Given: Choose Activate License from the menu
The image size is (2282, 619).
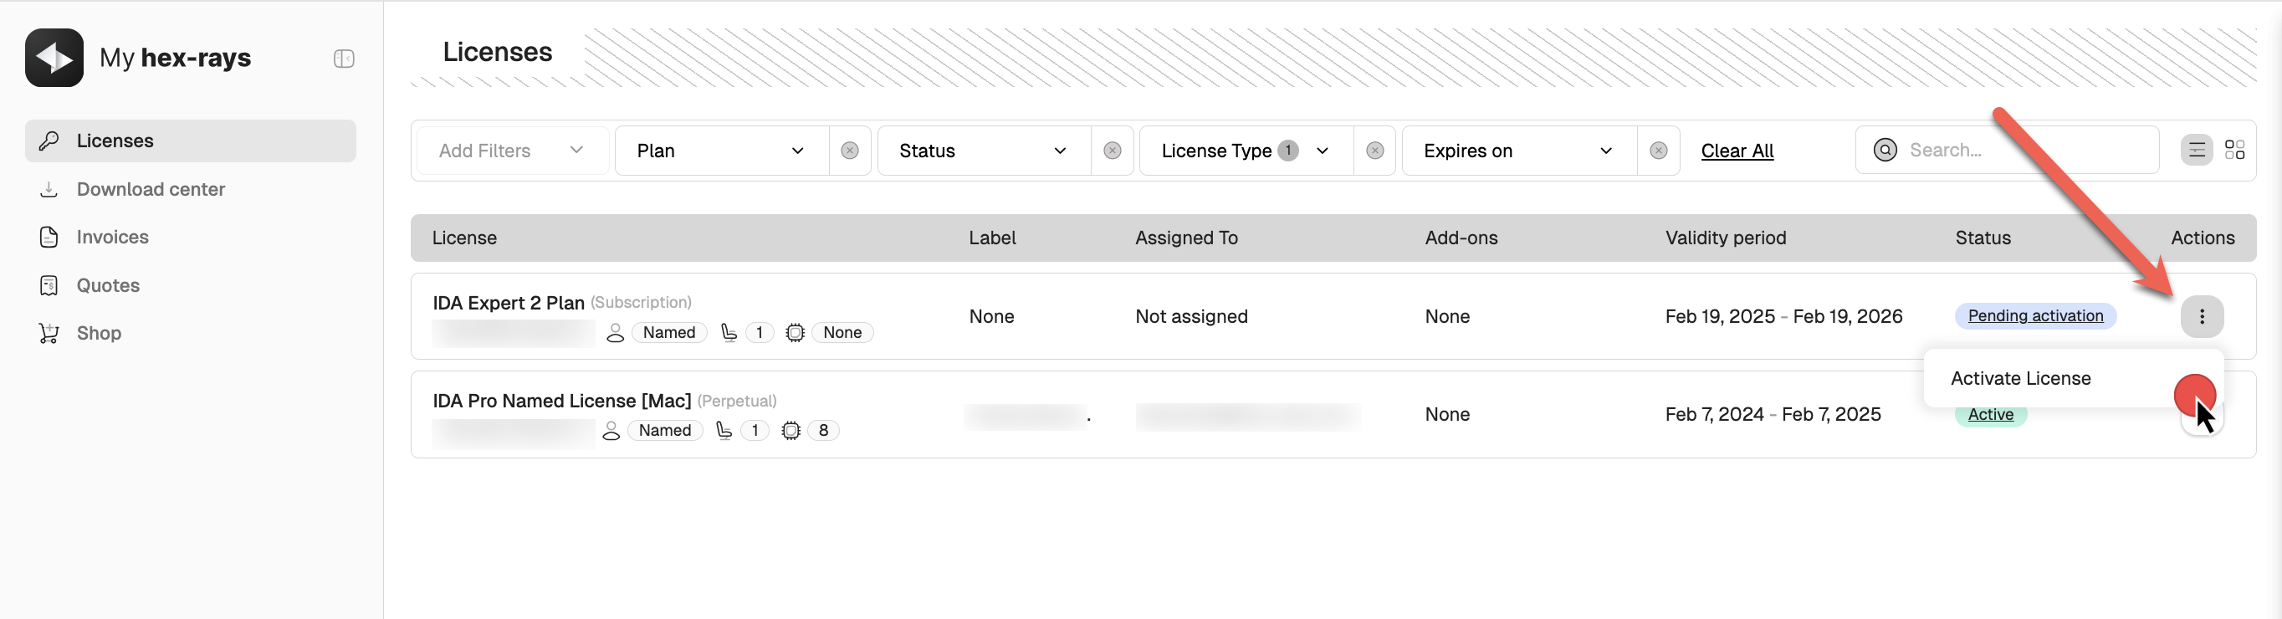Looking at the screenshot, I should tap(2020, 378).
